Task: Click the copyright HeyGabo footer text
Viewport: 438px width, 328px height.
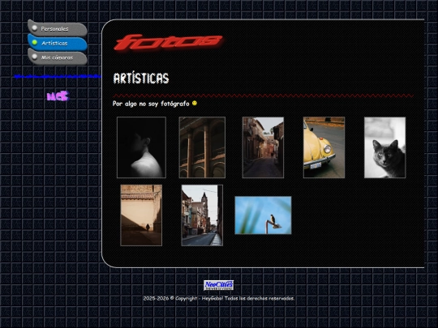Action: (219, 298)
